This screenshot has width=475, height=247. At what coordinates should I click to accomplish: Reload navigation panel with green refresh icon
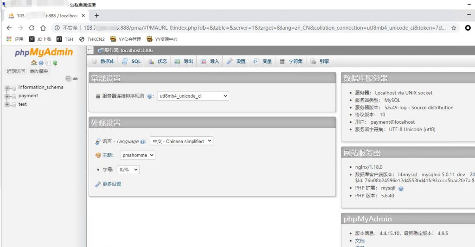[55, 63]
